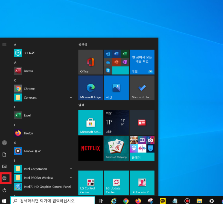This screenshot has height=204, width=223.
Task: Open the 사진 photos tile
Action: click(116, 88)
